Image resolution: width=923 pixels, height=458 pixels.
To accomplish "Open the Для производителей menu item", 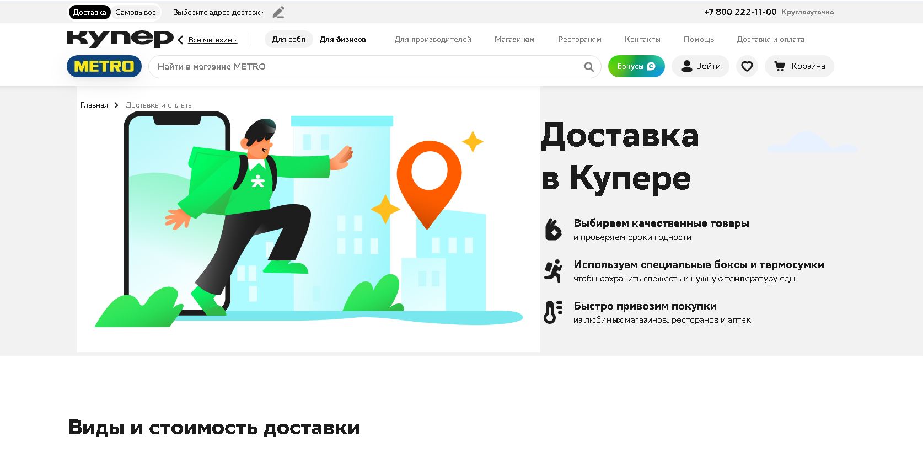I will tap(433, 39).
